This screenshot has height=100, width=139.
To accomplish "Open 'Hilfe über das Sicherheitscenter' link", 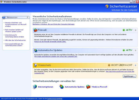I will coord(15,40).
